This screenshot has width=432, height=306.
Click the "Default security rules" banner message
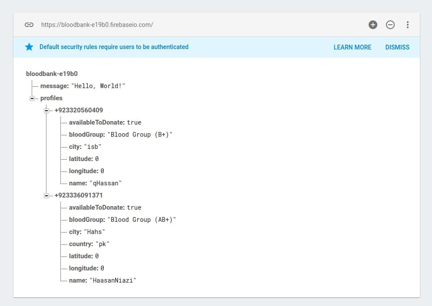click(114, 47)
